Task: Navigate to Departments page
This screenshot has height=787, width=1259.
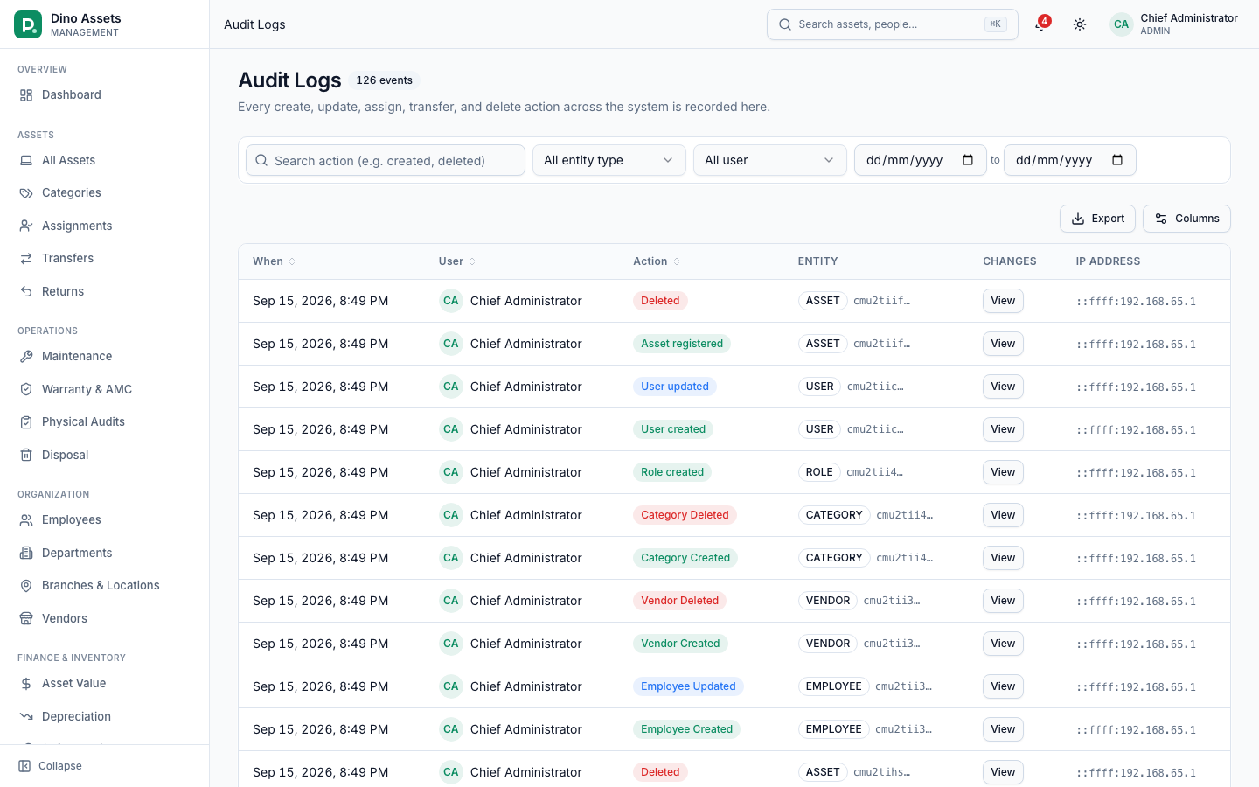Action: coord(105,553)
